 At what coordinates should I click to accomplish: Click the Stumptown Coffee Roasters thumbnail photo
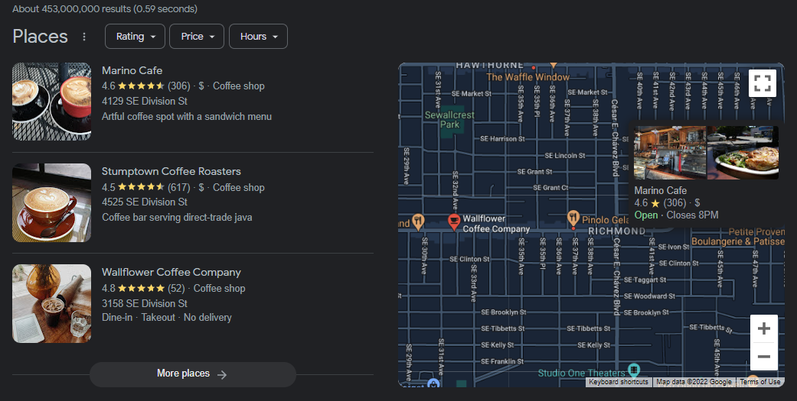click(52, 202)
